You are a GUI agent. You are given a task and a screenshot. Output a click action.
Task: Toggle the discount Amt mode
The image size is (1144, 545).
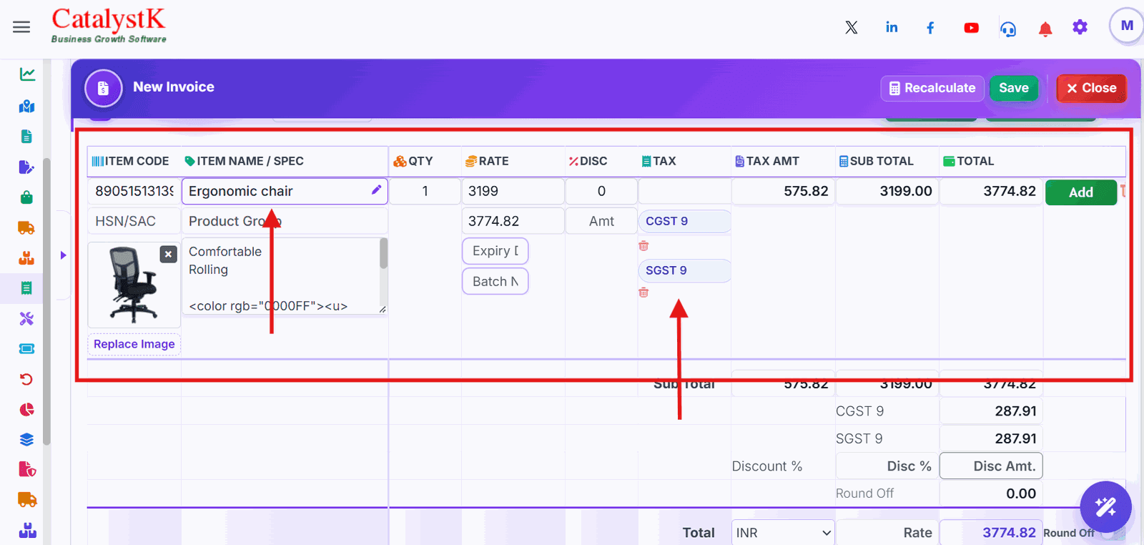coord(601,221)
